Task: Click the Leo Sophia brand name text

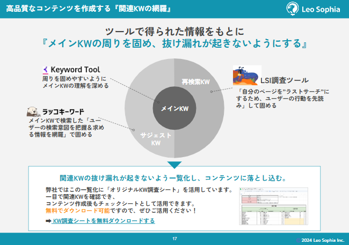Action: point(321,9)
